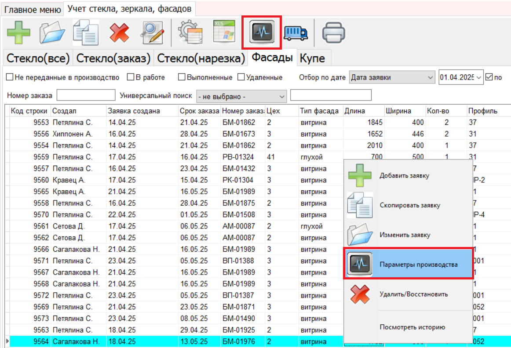Image resolution: width=511 pixels, height=348 pixels.
Task: Click the blue delivery truck icon
Action: [296, 33]
